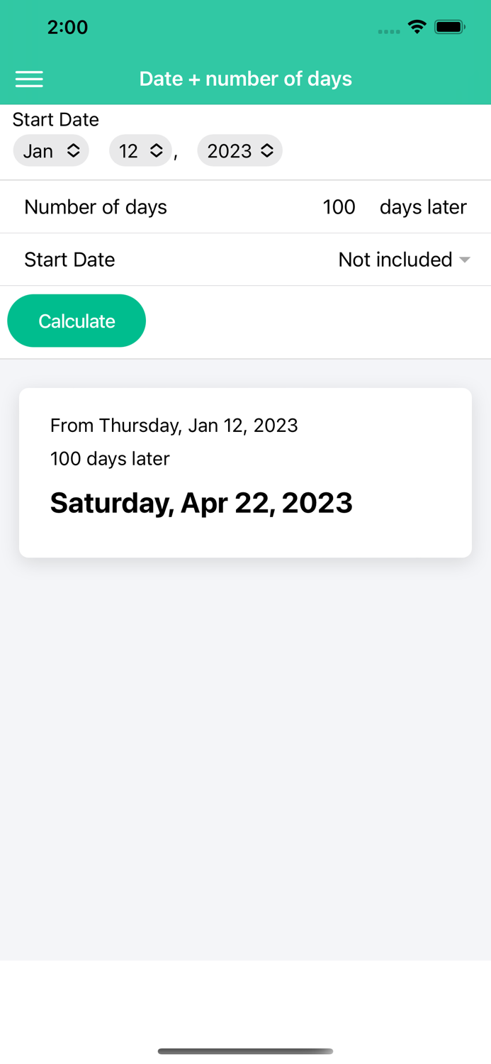Click the cellular signal dots
Image resolution: width=491 pixels, height=1064 pixels.
(388, 31)
